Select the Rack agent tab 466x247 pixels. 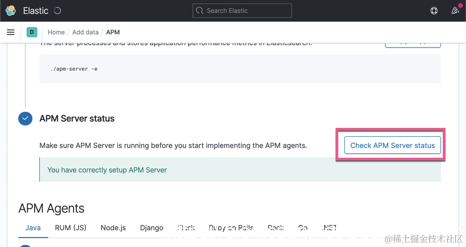(x=276, y=228)
